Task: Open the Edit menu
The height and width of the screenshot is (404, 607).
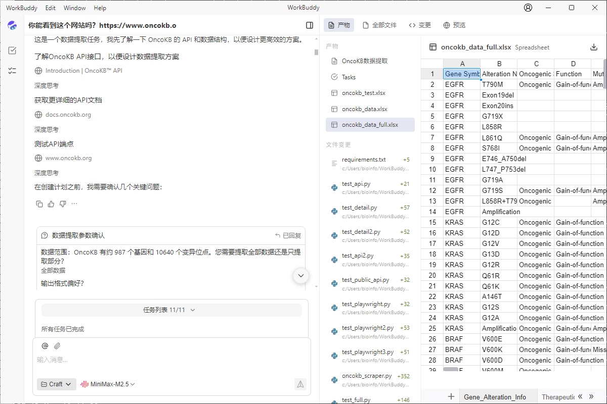Action: [x=50, y=8]
